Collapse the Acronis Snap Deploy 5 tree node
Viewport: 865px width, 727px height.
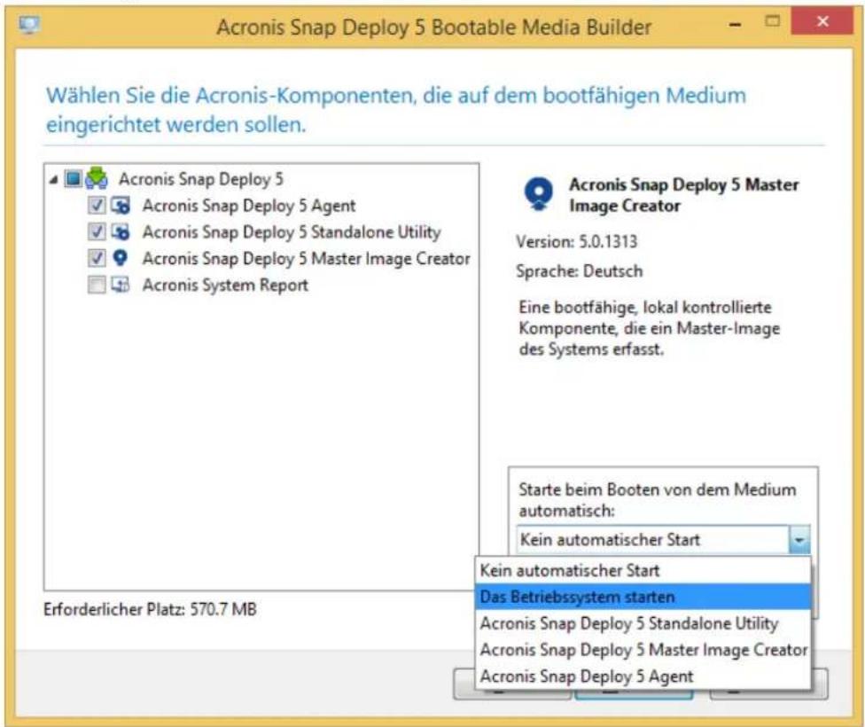pos(53,179)
